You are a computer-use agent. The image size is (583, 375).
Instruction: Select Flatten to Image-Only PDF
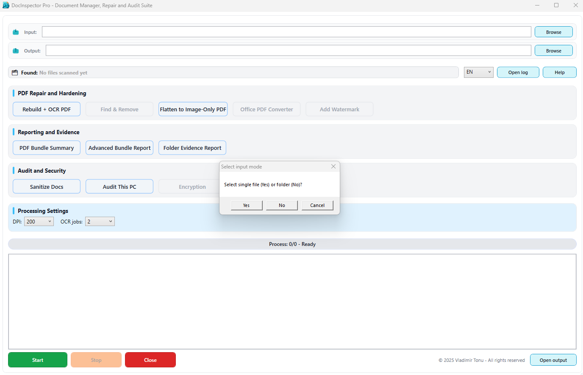[x=193, y=109]
